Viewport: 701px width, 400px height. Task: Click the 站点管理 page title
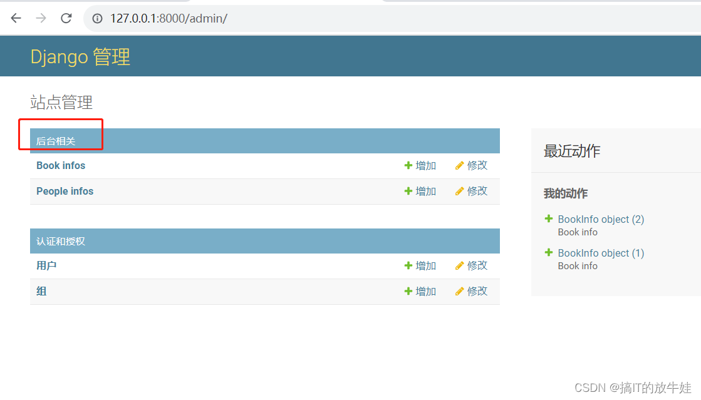[61, 102]
